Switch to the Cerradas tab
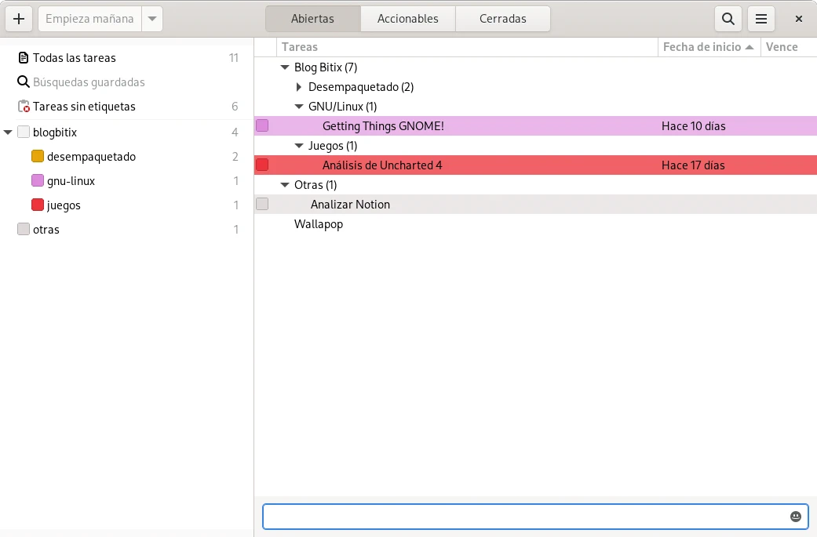Image resolution: width=817 pixels, height=537 pixels. pos(502,19)
